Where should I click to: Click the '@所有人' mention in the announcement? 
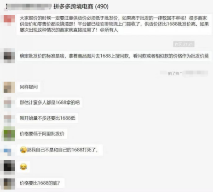coord(109,30)
